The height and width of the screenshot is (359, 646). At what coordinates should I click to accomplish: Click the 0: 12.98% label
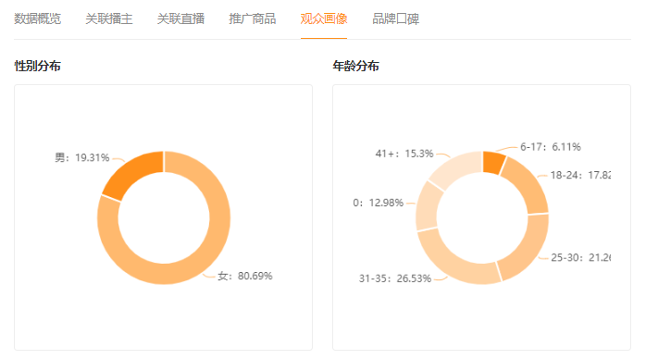(x=379, y=203)
